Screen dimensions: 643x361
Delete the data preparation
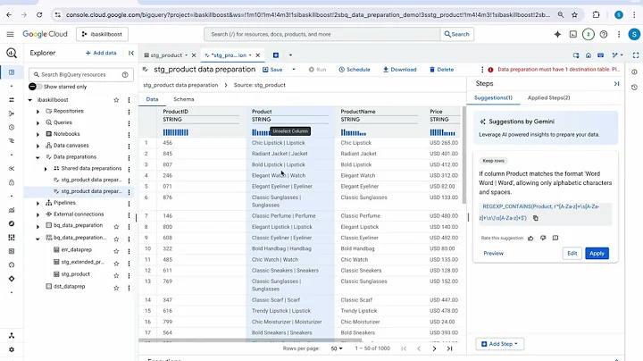pos(442,70)
